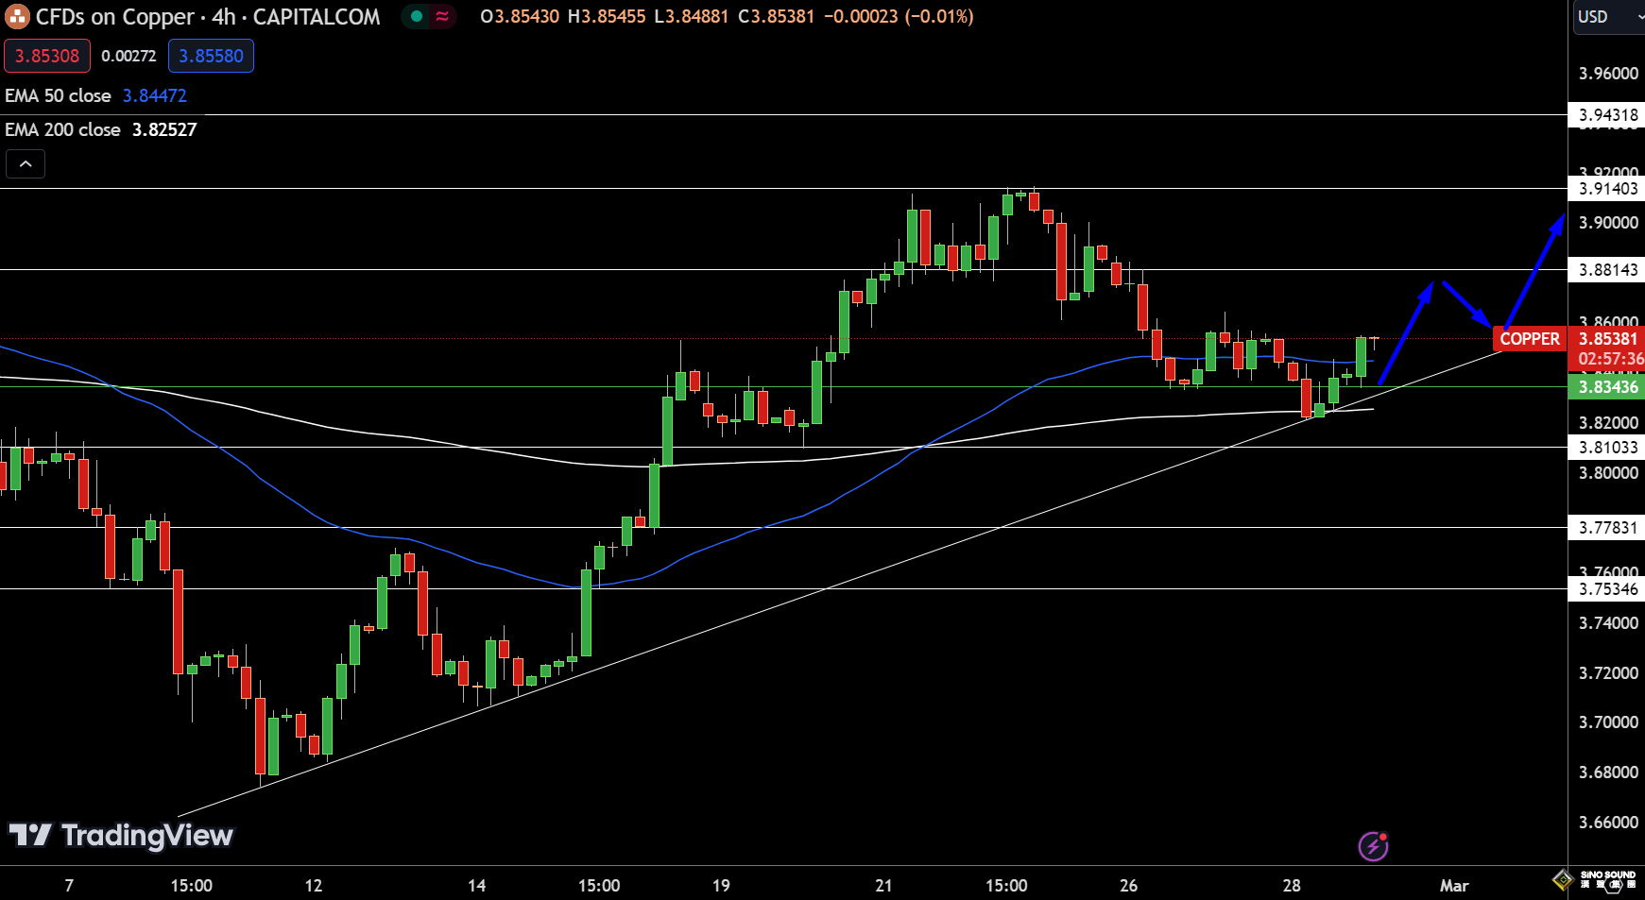
Task: Open the purple lightning bolt events icon
Action: pos(1373,846)
